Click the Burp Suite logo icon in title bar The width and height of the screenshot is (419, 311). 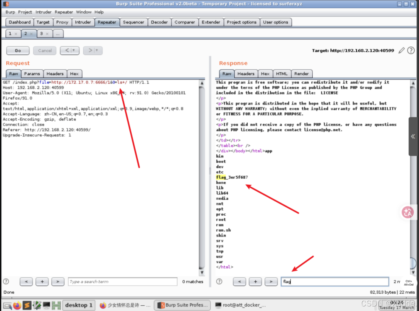click(6, 4)
